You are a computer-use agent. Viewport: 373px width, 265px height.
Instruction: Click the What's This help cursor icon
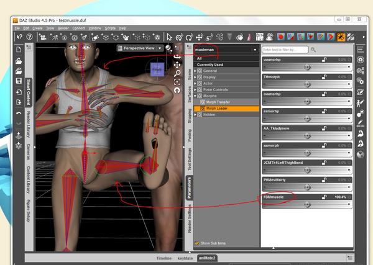(19, 37)
